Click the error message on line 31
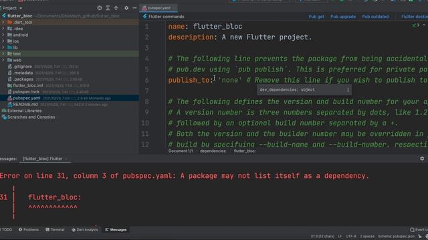The height and width of the screenshot is (240, 428). point(185,176)
